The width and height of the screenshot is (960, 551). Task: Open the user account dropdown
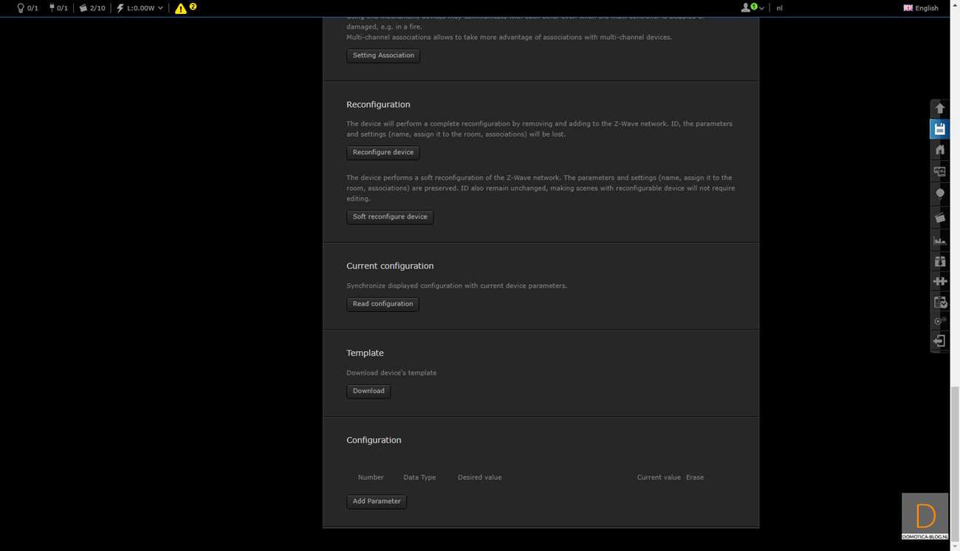[x=752, y=8]
